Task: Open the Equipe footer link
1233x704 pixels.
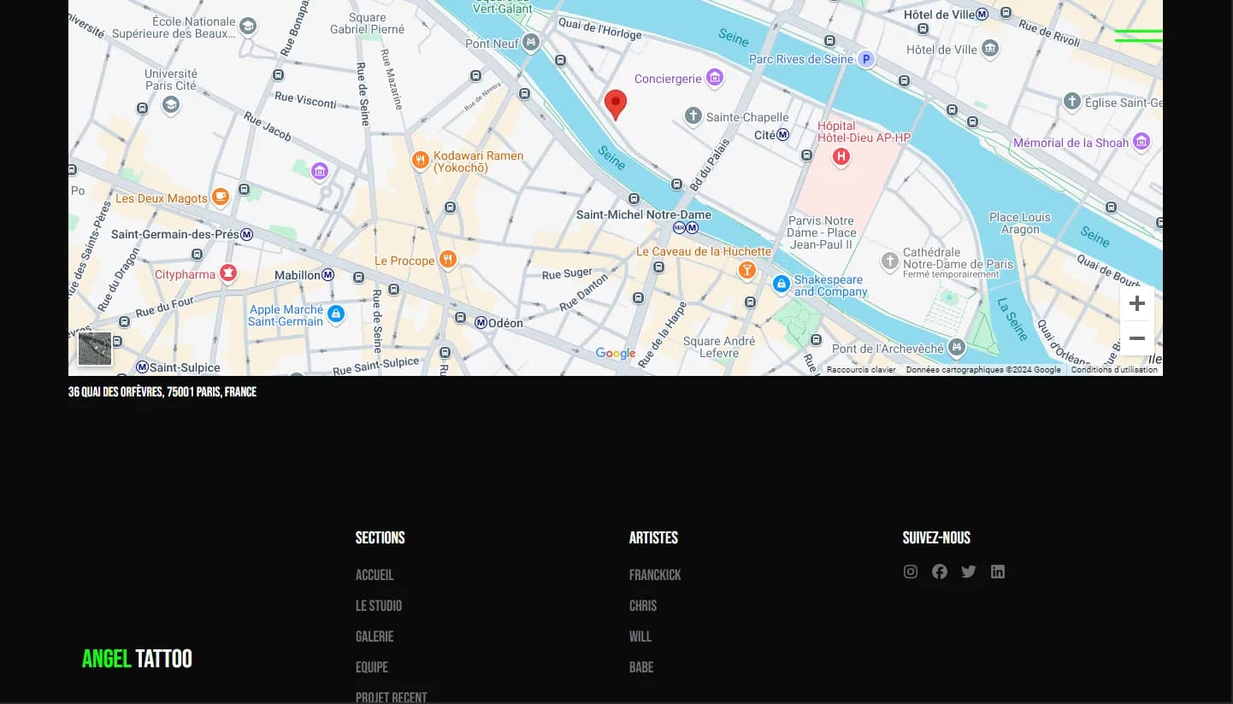Action: tap(372, 667)
